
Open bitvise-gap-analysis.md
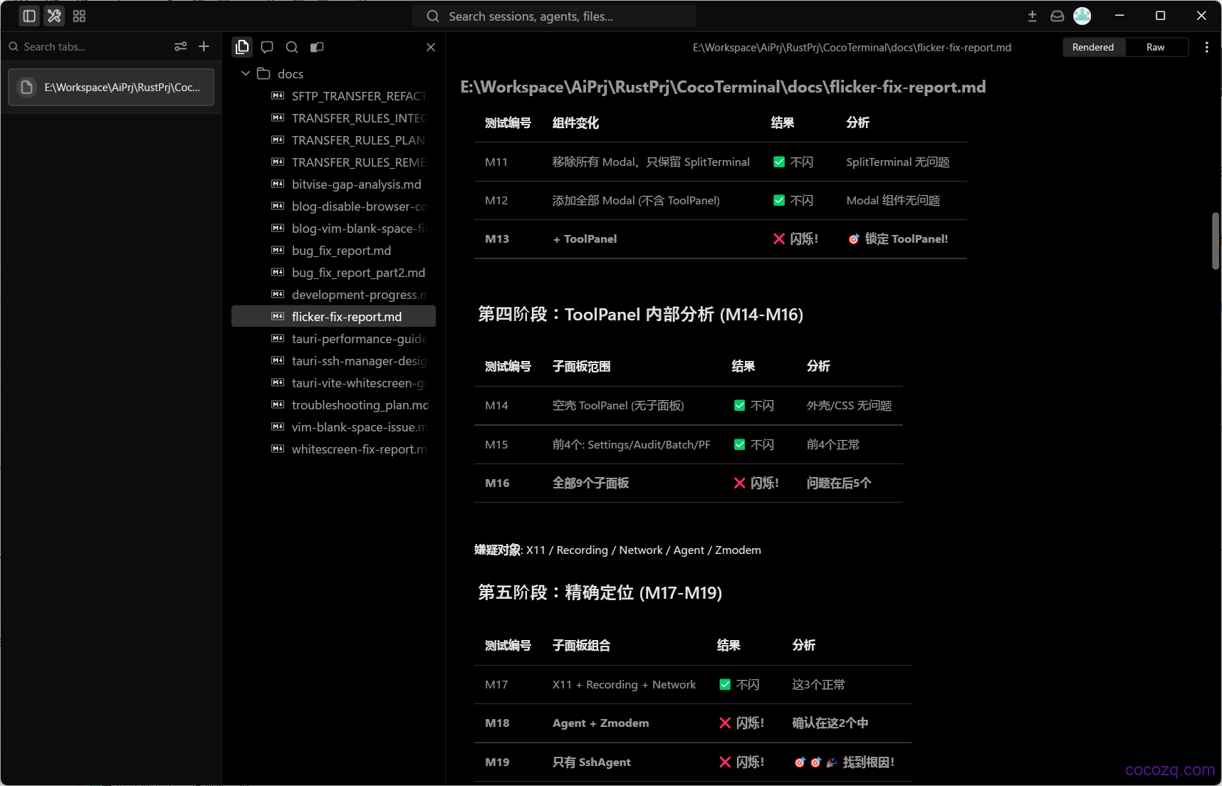[333, 184]
